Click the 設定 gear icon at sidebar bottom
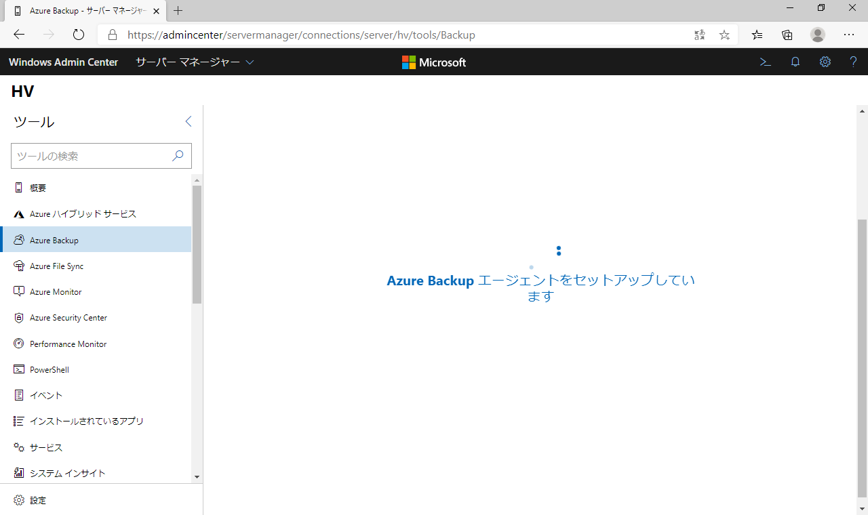Screen dimensions: 868x515 tap(18, 500)
